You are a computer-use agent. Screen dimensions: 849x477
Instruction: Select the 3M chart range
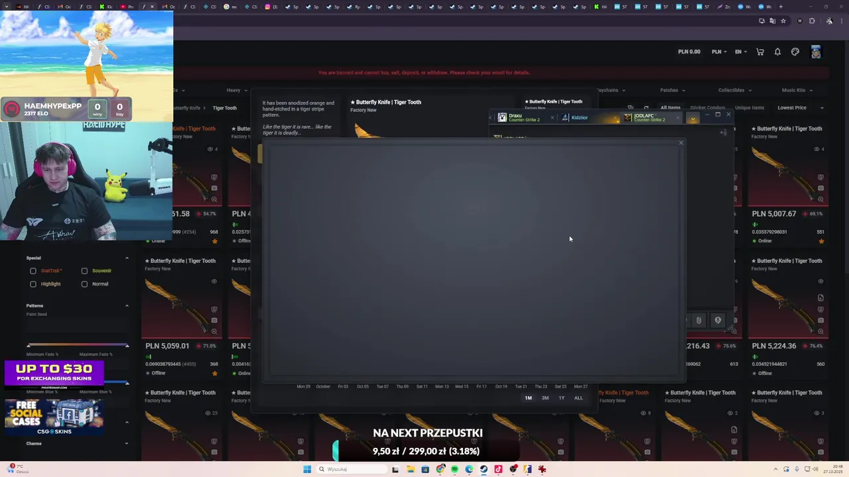[x=545, y=398]
